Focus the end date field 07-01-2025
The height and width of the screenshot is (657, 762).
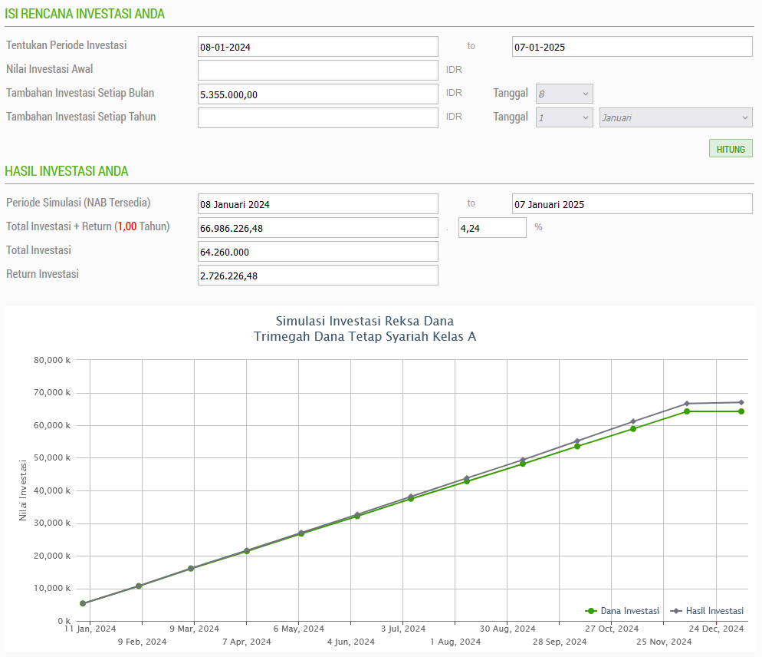point(632,47)
